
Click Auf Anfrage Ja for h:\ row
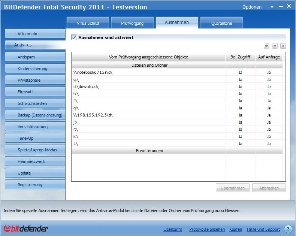click(269, 94)
